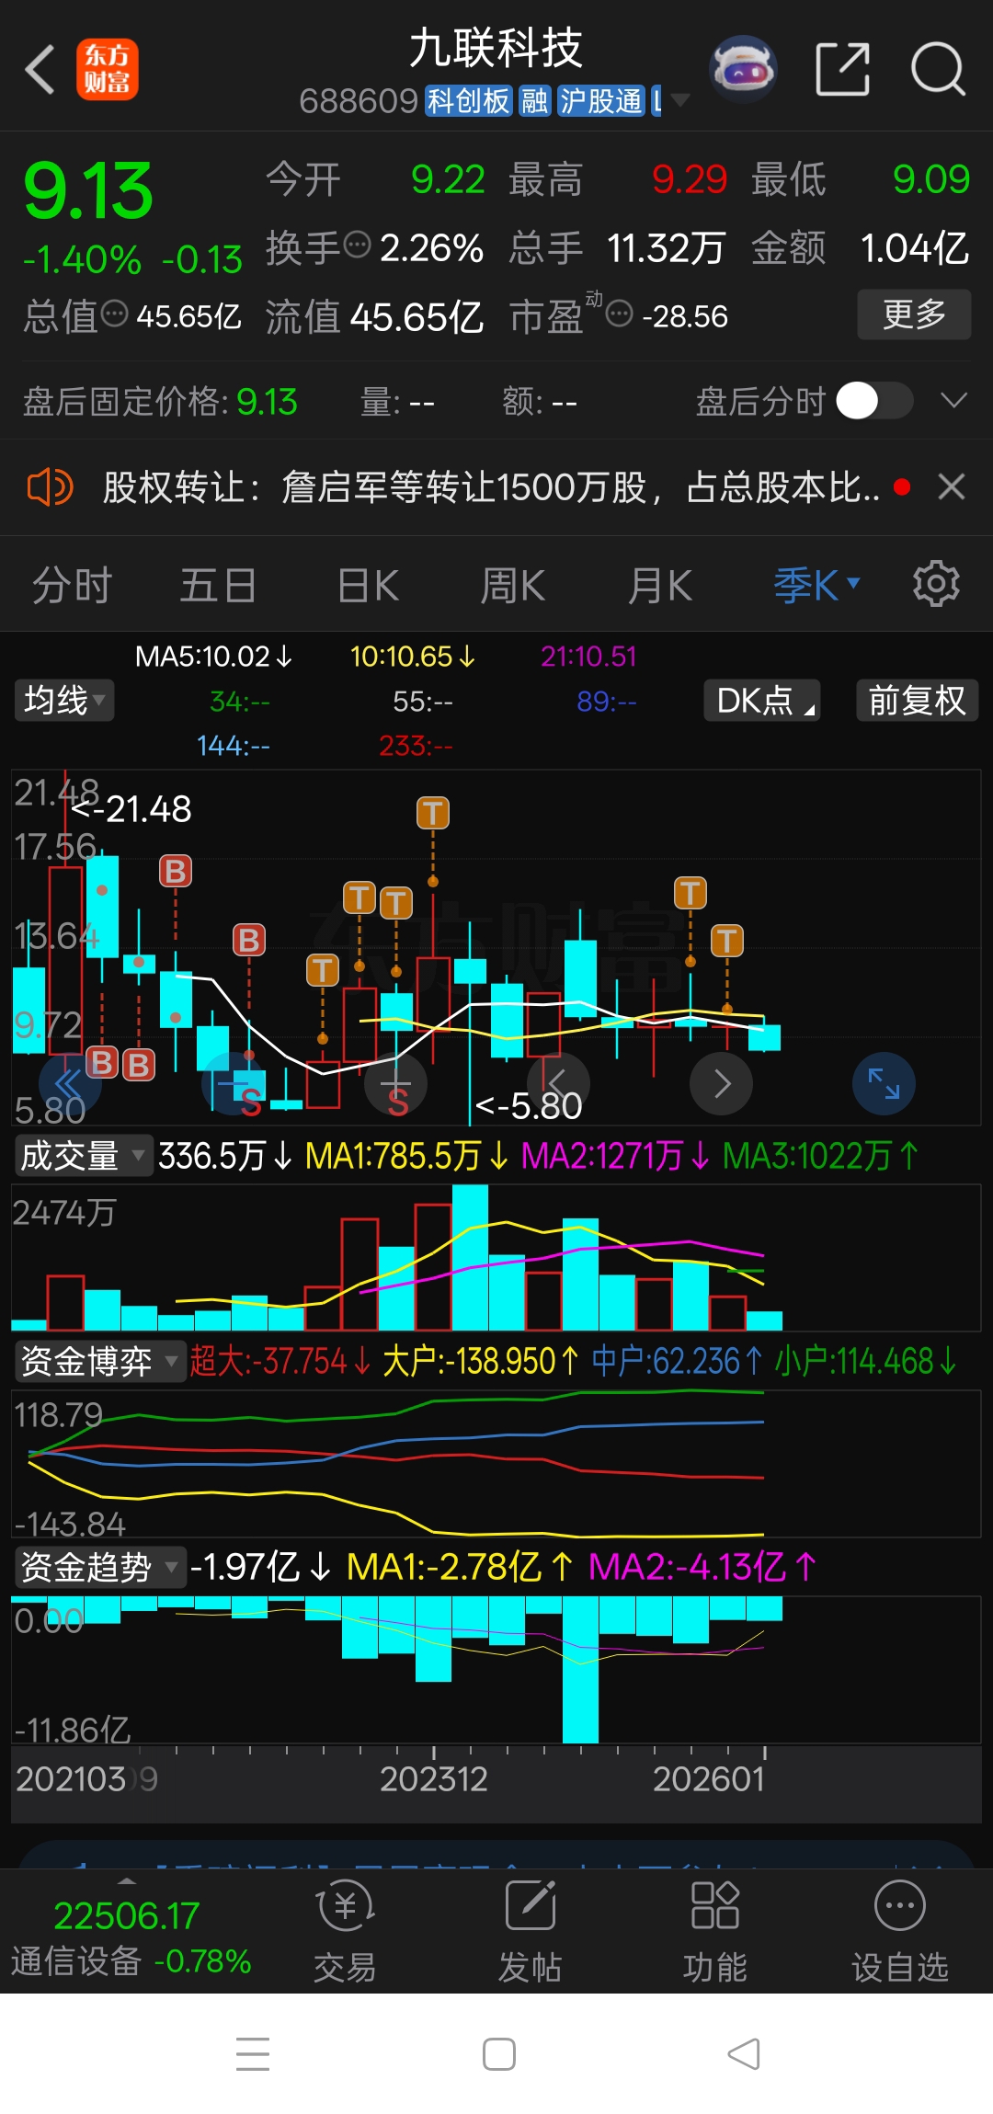Tap the 更多 button for more quotes
The width and height of the screenshot is (993, 2114).
click(x=914, y=314)
